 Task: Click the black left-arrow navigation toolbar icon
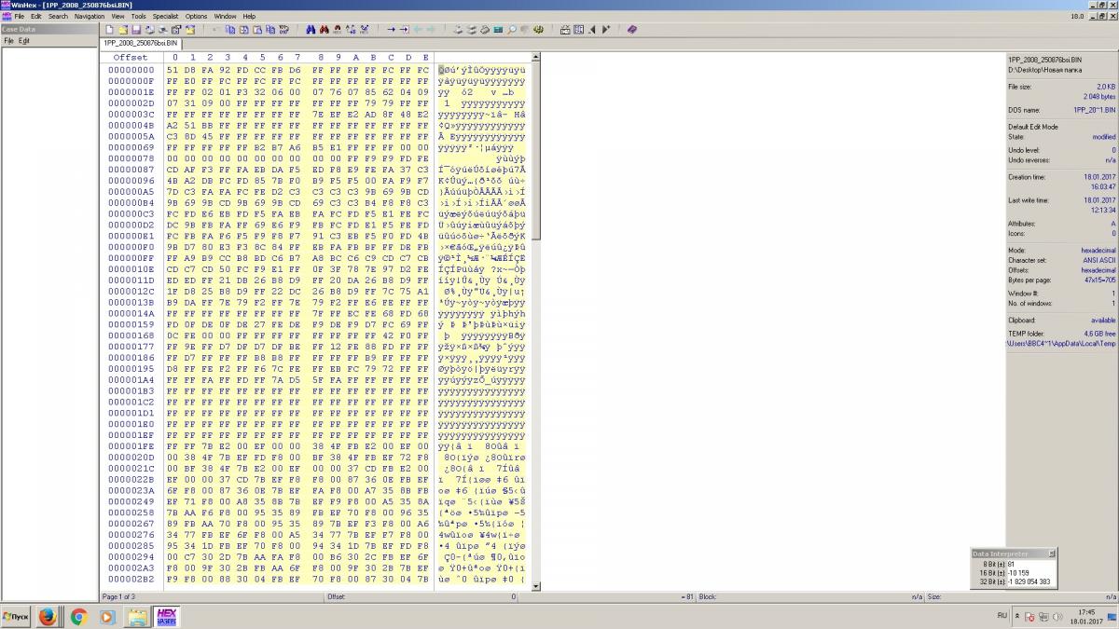tap(592, 30)
